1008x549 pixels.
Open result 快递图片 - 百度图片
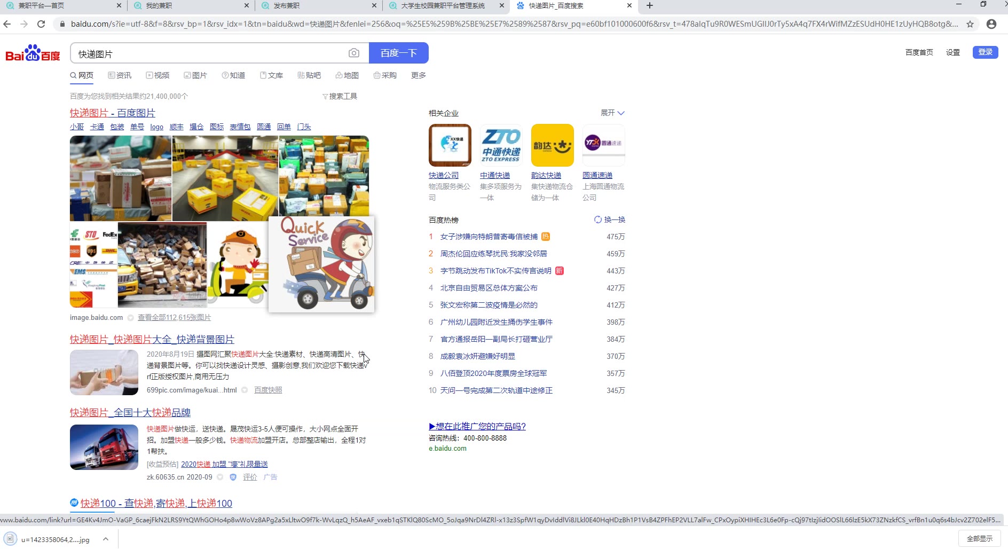(x=113, y=113)
